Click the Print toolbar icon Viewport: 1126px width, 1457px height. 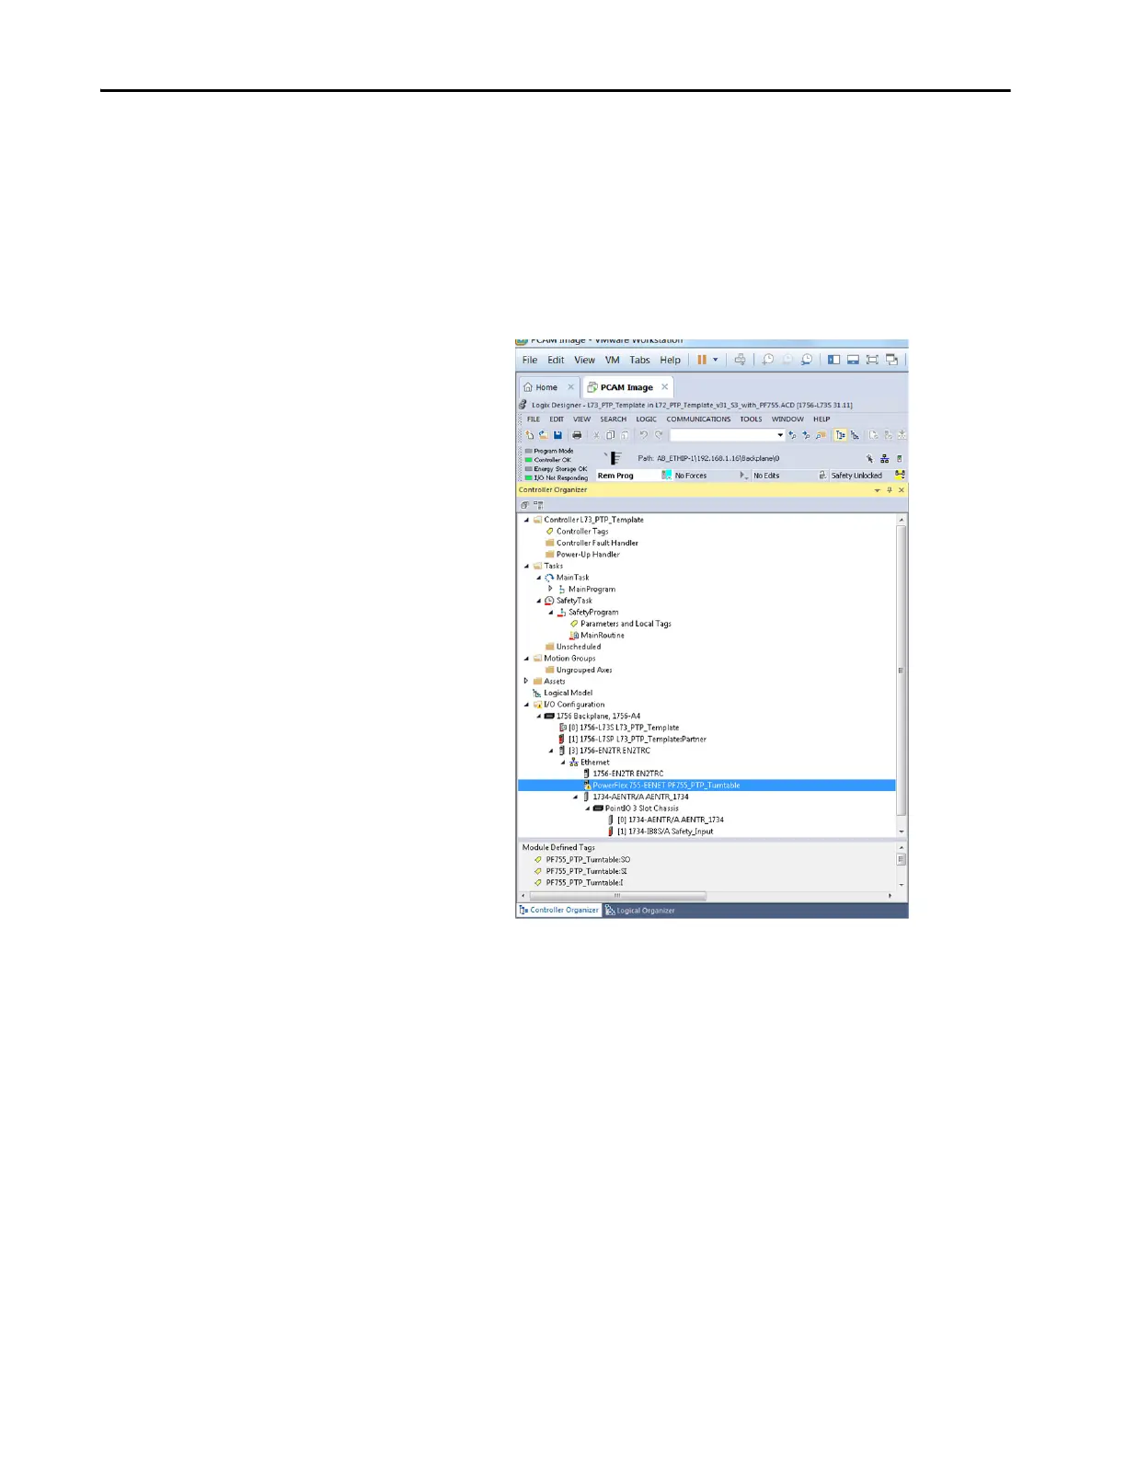tap(577, 435)
